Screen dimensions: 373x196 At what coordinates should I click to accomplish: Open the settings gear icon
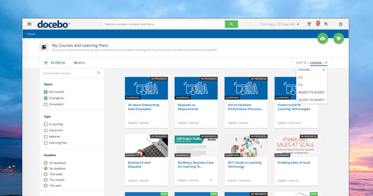point(341,24)
